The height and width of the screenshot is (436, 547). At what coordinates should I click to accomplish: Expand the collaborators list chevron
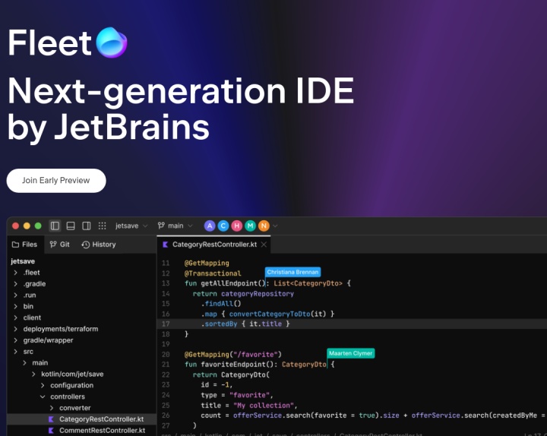point(275,226)
